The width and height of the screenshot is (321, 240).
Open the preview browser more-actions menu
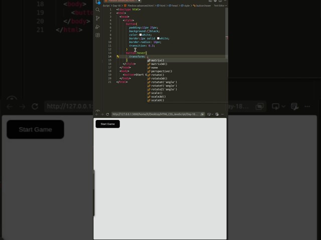[x=223, y=114]
